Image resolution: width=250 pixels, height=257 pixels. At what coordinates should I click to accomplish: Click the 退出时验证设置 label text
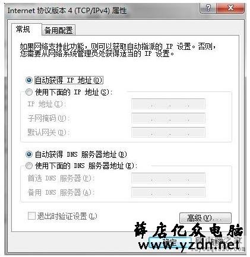(x=67, y=216)
